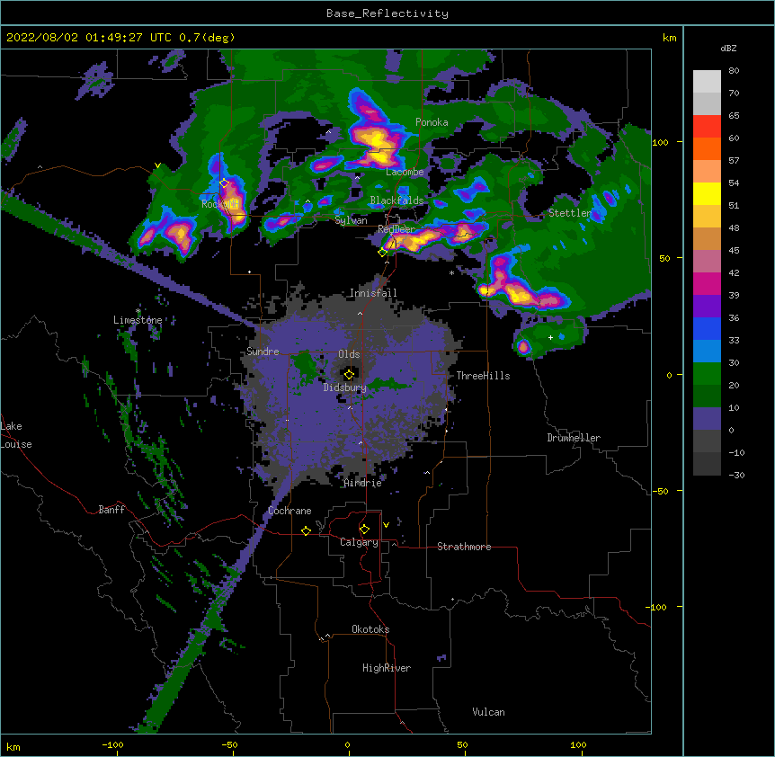The image size is (775, 757).
Task: Select the diamond marker below Cochrane label
Action: (x=306, y=530)
